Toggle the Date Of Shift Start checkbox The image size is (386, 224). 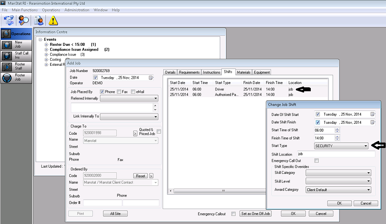[x=318, y=114]
